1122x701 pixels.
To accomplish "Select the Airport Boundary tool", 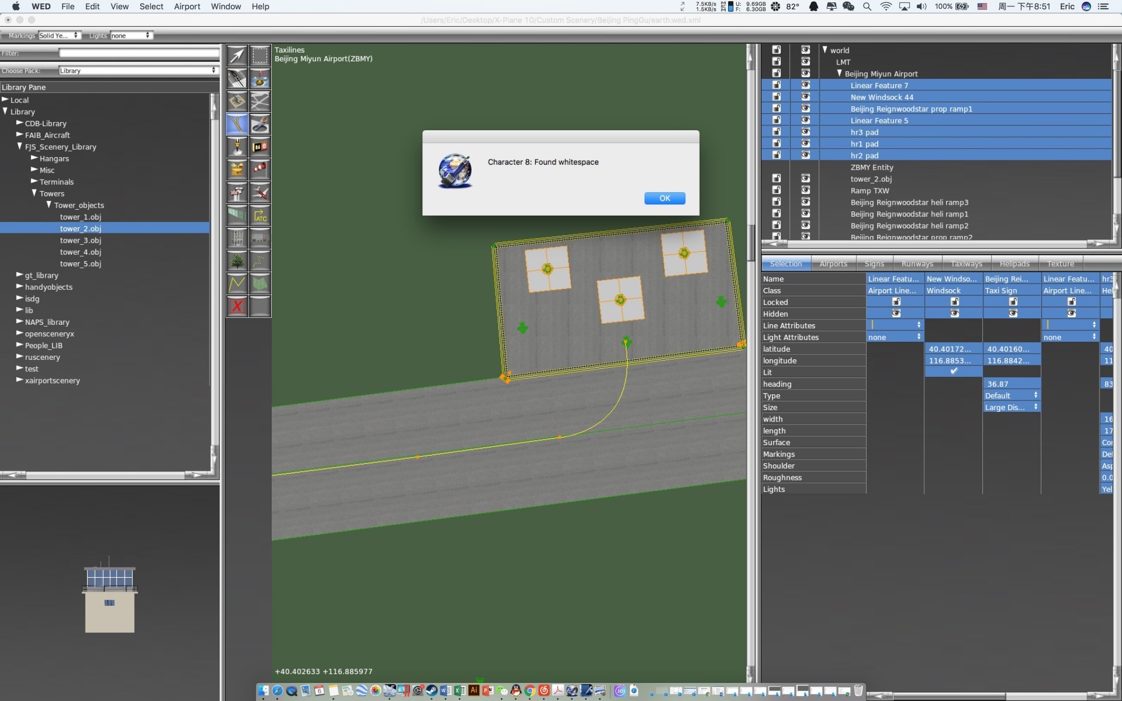I will tap(237, 170).
